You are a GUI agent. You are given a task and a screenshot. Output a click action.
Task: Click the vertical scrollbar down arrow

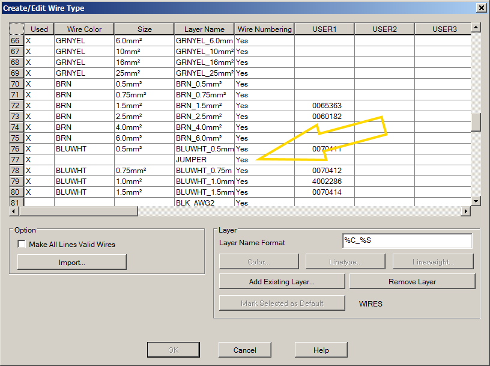tap(476, 201)
